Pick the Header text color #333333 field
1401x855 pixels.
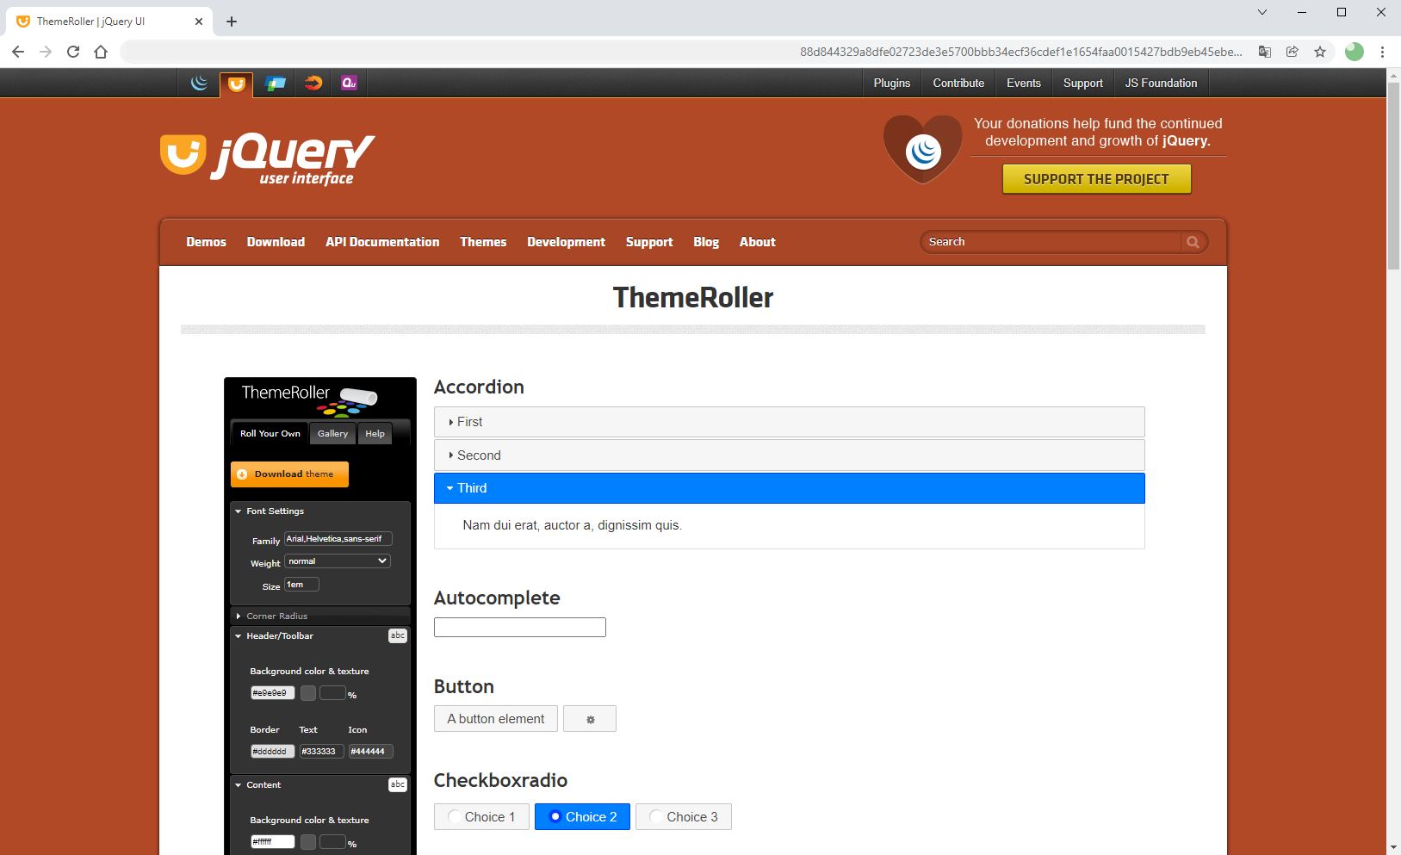coord(321,752)
